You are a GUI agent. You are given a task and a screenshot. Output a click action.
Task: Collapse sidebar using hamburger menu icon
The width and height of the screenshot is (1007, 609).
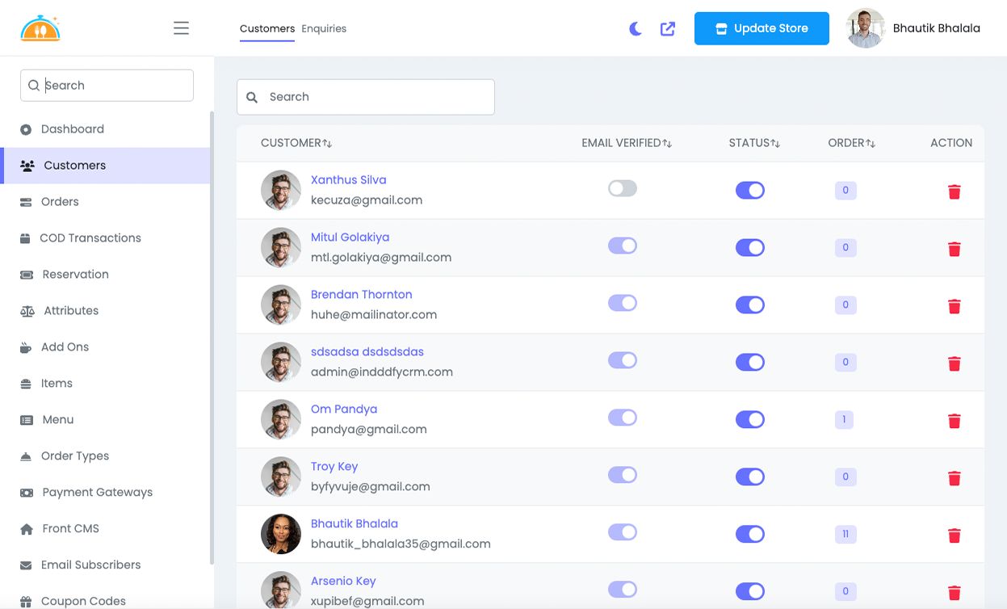[x=181, y=28]
